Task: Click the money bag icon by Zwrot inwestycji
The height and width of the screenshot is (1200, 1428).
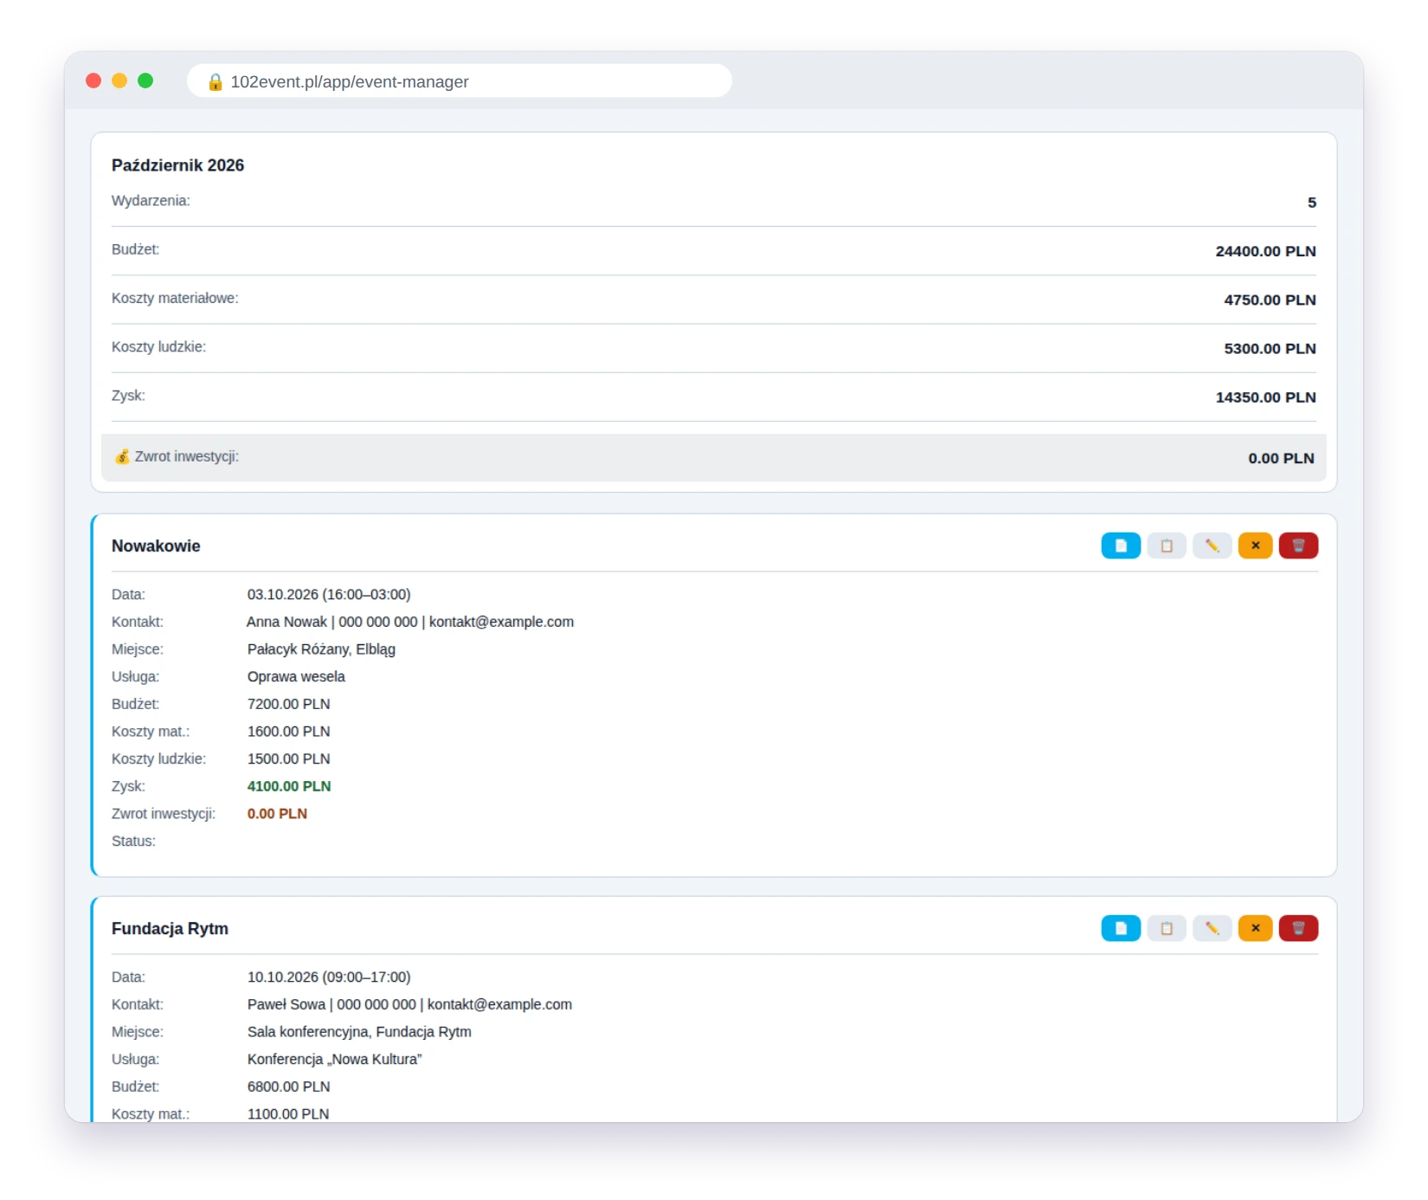Action: tap(122, 456)
